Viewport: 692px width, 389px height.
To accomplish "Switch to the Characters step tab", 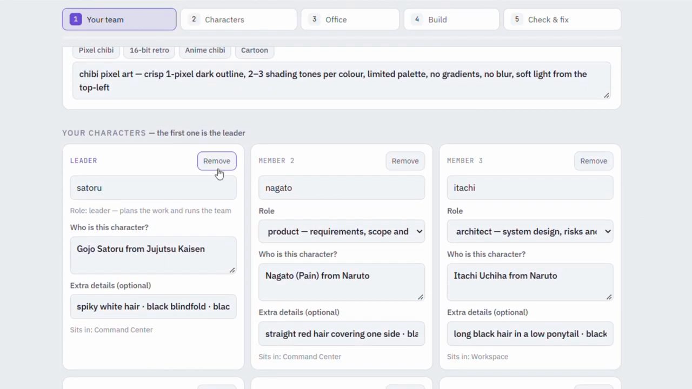I will point(238,19).
